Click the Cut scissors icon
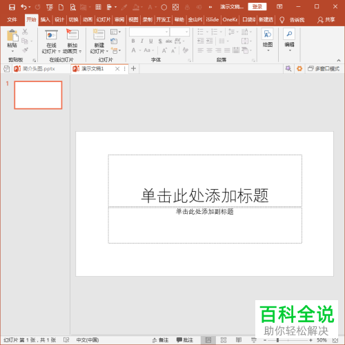Image resolution: width=345 pixels, height=345 pixels. tap(25, 32)
